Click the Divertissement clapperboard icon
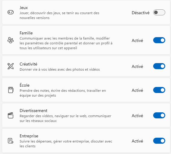The height and width of the screenshot is (154, 171). [x=11, y=115]
